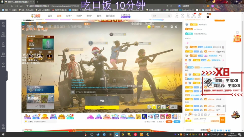Open the followed heart icon in header
244x137 pixels.
pyautogui.click(x=182, y=15)
